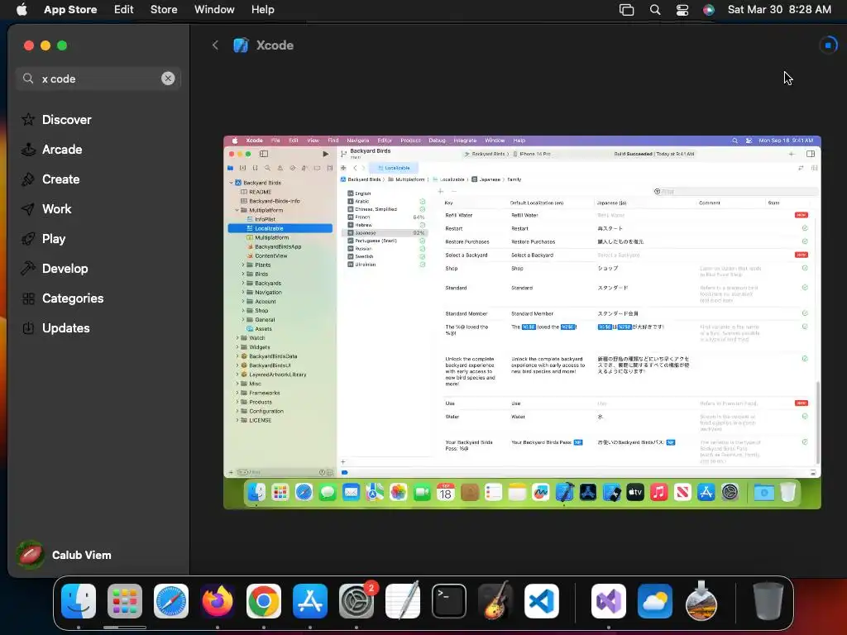Open purple Visual Studio from the Dock

point(609,601)
